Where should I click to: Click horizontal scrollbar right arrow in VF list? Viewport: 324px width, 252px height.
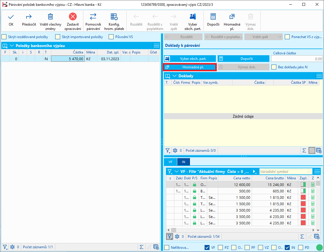coord(313,230)
